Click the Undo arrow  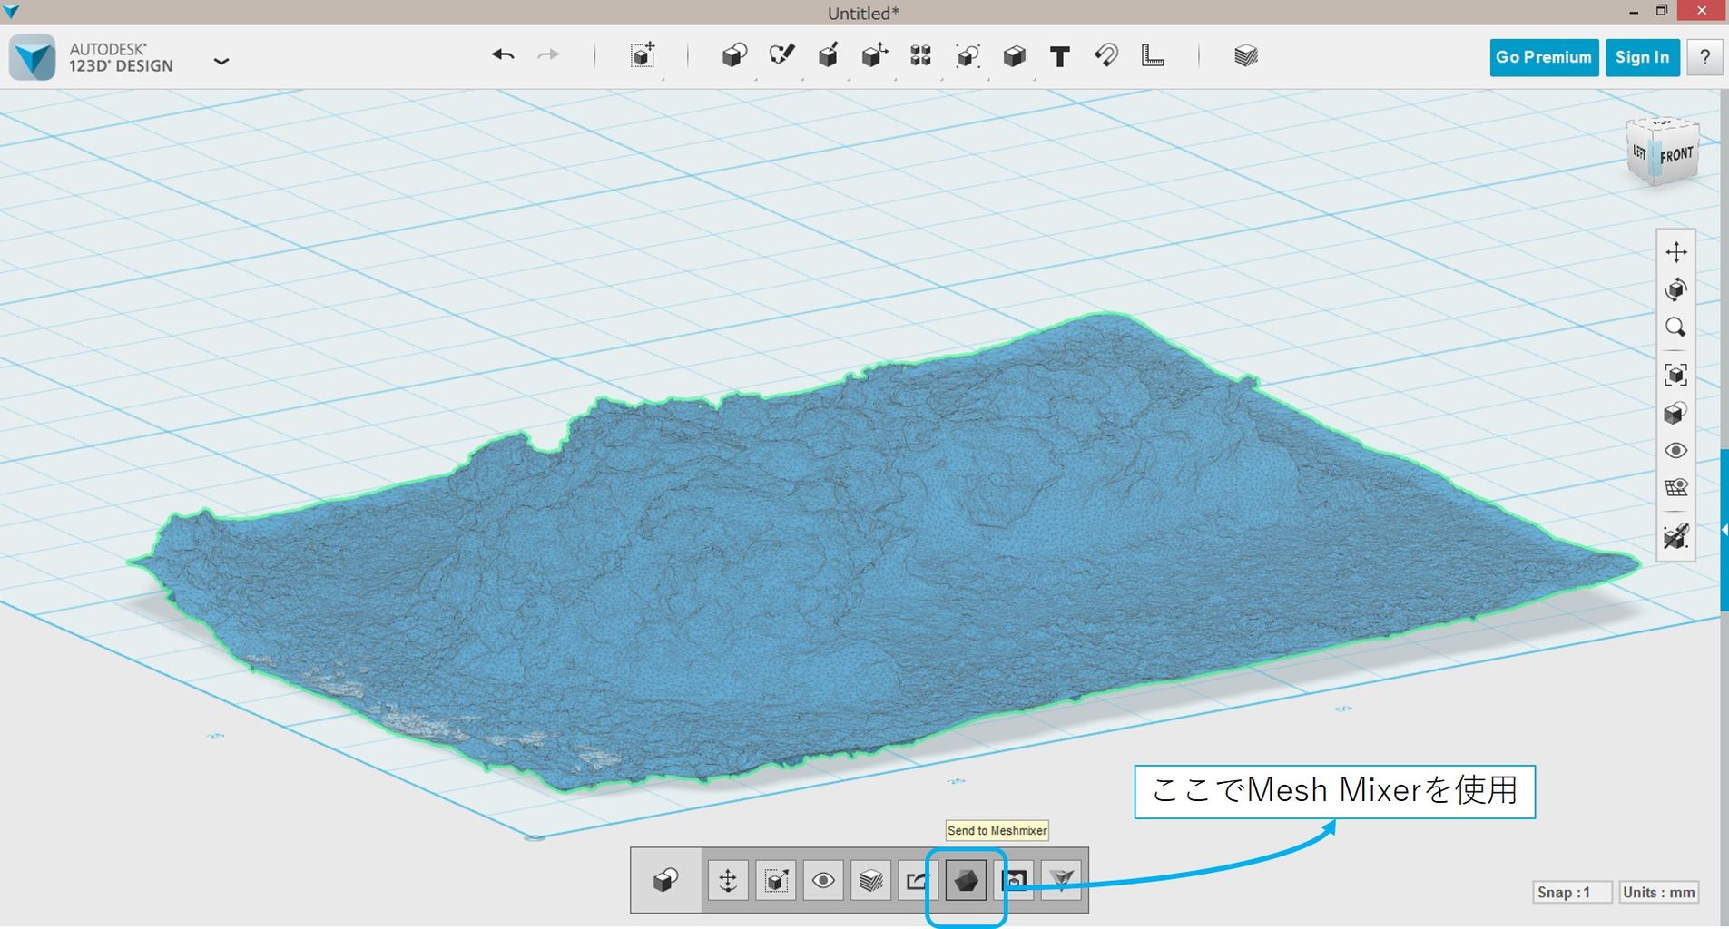pos(503,56)
